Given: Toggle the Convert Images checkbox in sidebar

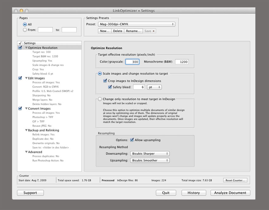Looking at the screenshot, I should (20, 108).
